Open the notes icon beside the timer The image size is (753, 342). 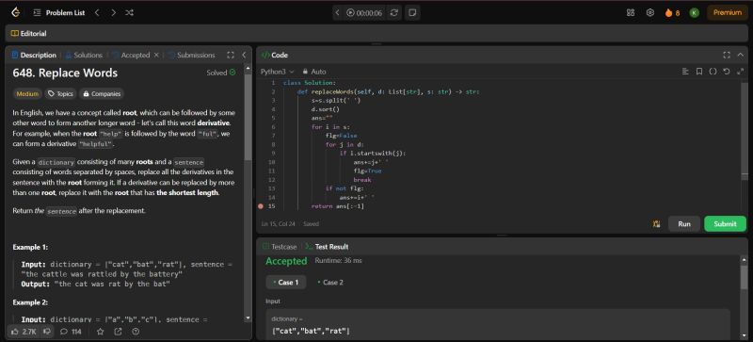pyautogui.click(x=412, y=13)
